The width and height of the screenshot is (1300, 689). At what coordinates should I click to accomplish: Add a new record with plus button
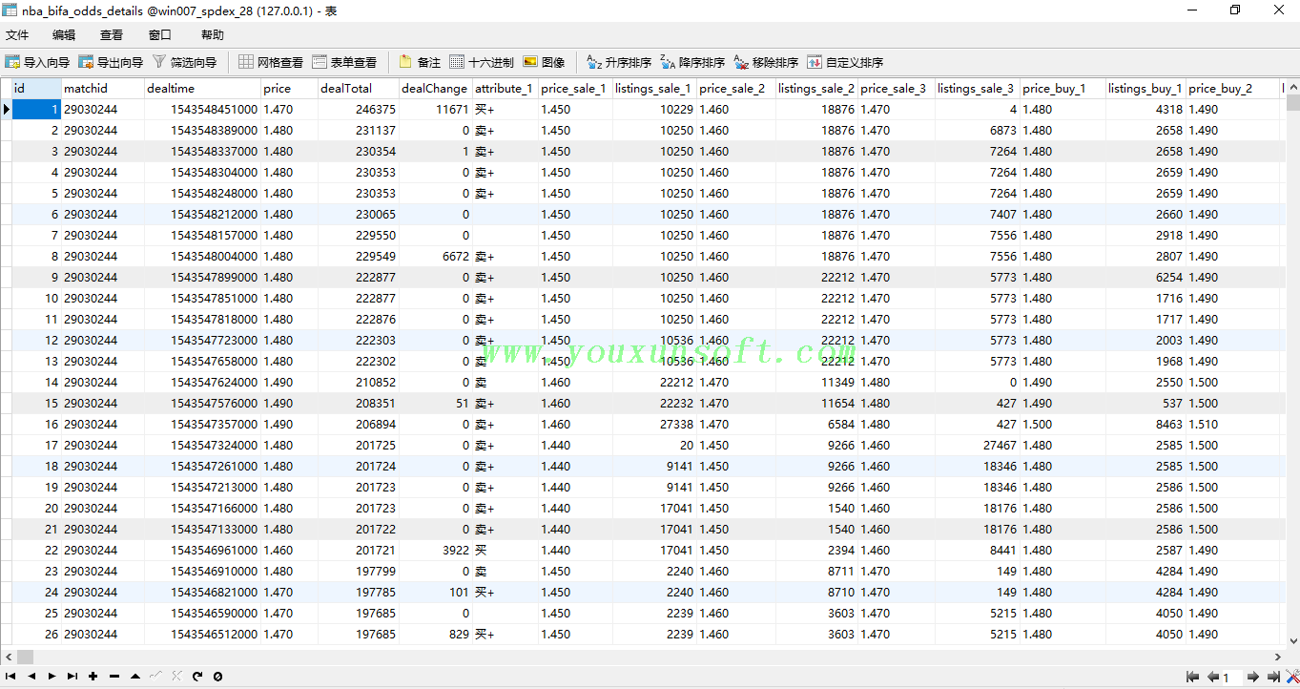point(93,677)
